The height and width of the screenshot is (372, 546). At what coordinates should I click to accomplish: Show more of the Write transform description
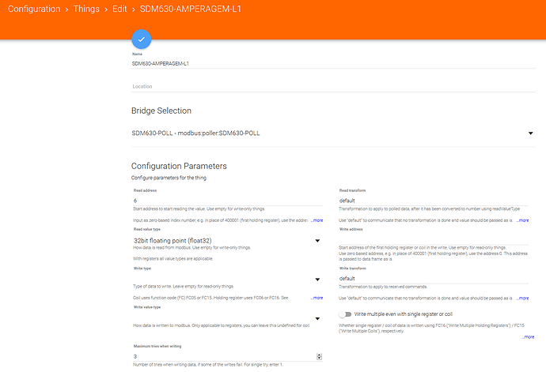(x=522, y=298)
